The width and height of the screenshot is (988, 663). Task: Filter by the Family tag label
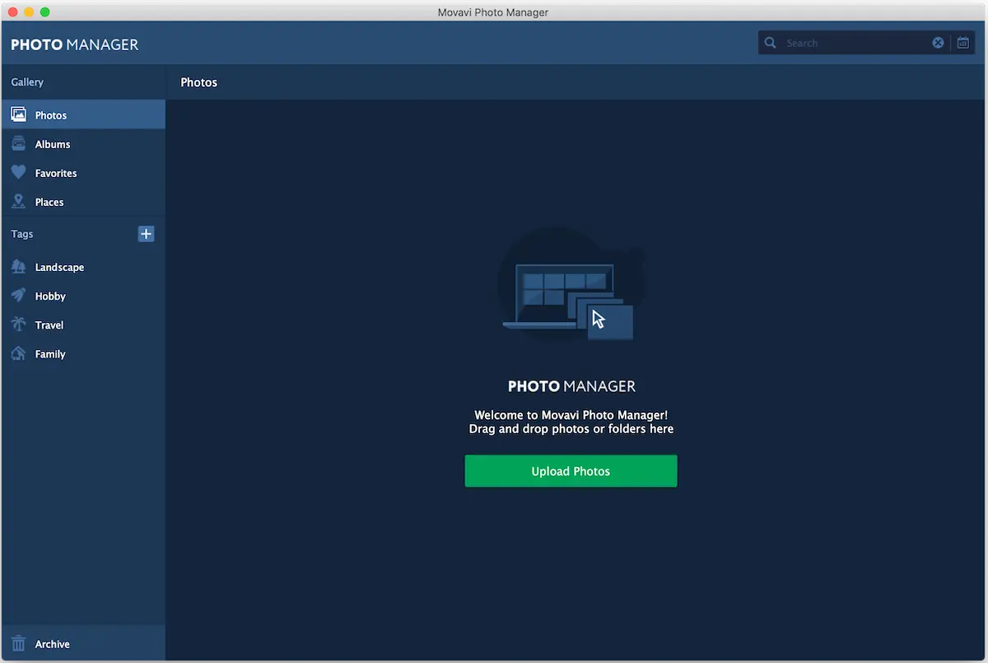click(50, 353)
